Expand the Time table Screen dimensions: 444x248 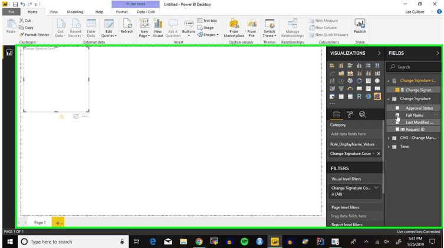(x=389, y=147)
